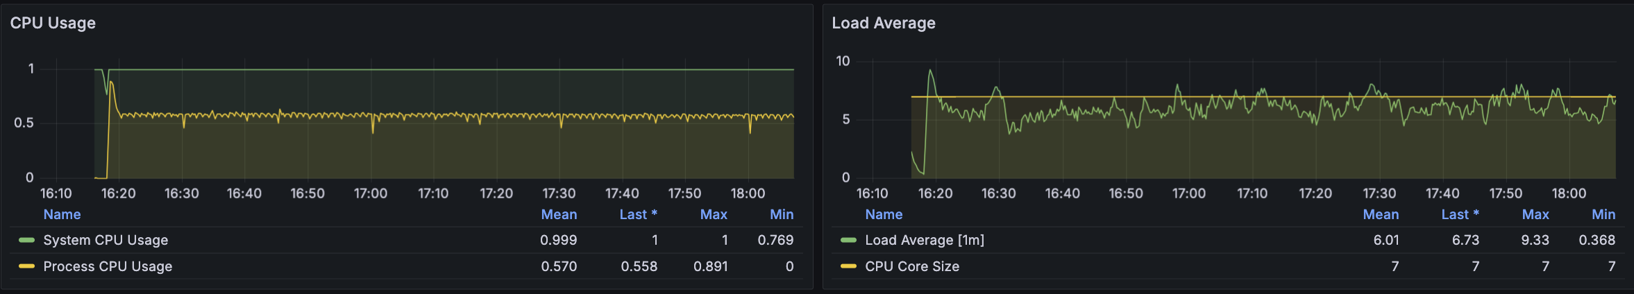Click the Load Average spike near 16:20

click(x=930, y=71)
